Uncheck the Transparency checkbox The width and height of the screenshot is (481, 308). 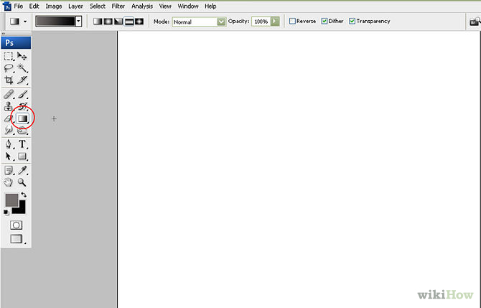click(x=352, y=21)
